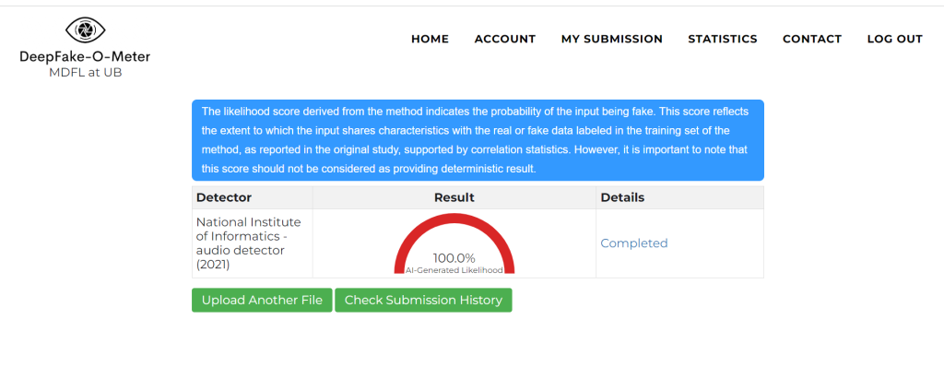The width and height of the screenshot is (944, 367).
Task: Select the National Institute of Informatics detector cell
Action: (253, 243)
